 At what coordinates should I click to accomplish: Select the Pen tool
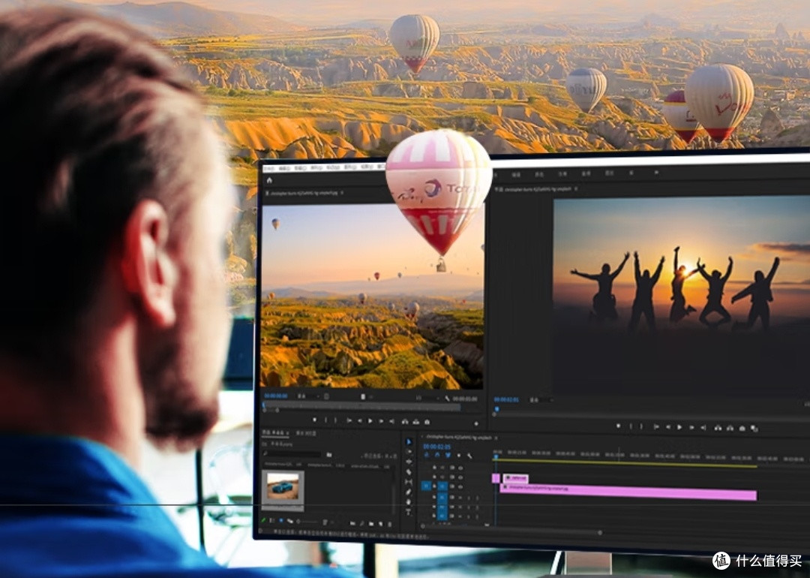coord(409,492)
